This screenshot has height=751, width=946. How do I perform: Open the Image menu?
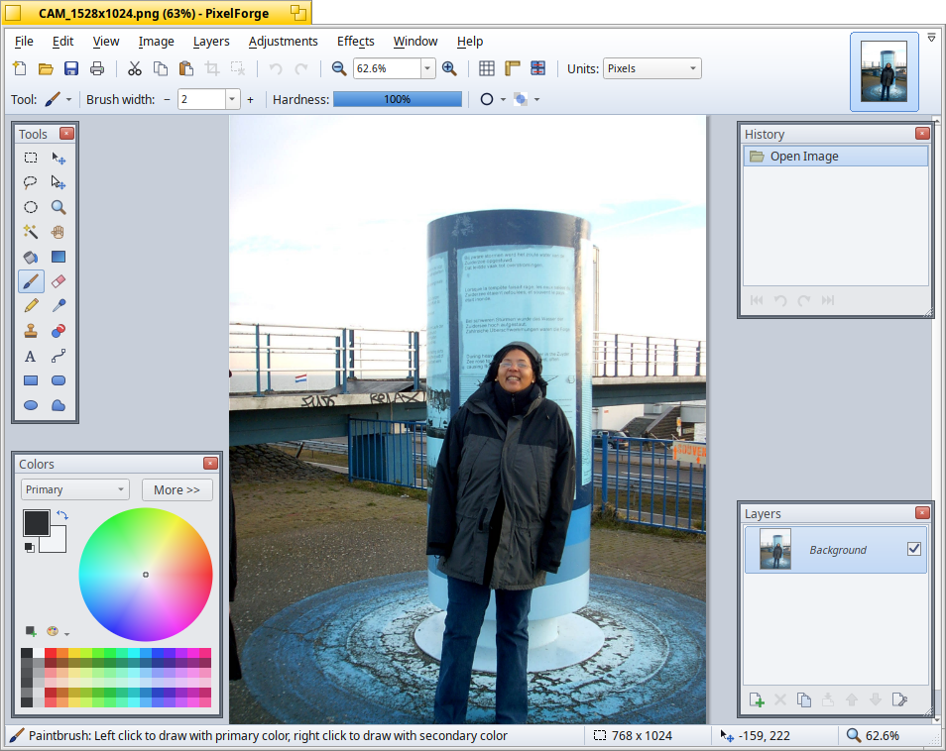(x=157, y=42)
